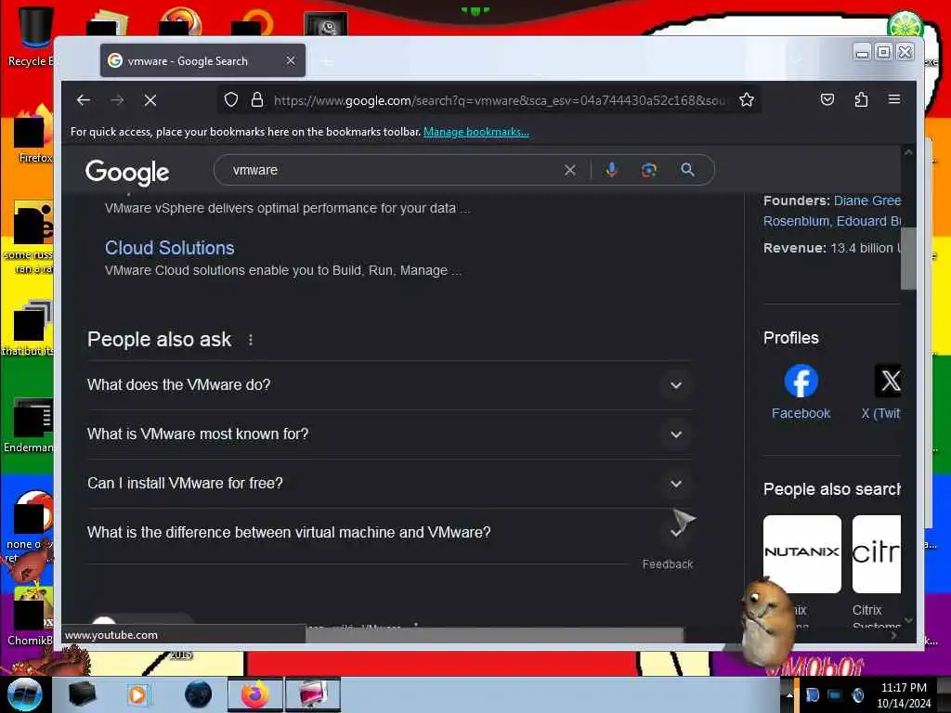Go to the Google logo homepage

127,173
